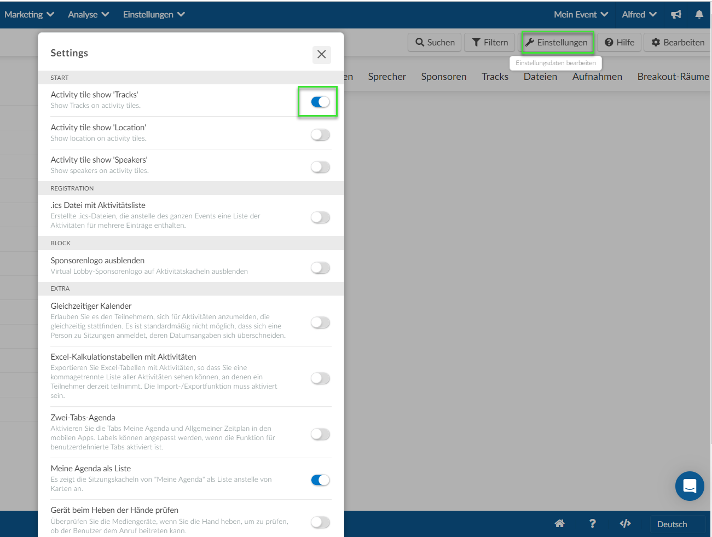Click the 'Einstellungsdaten bearbeiten' tooltip text
712x537 pixels.
(555, 63)
